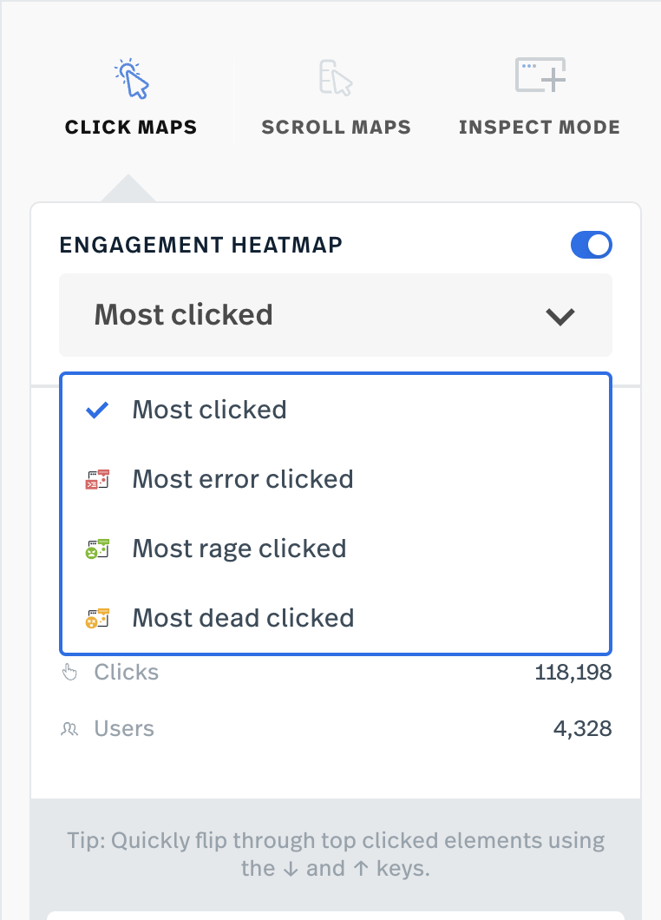Screen dimensions: 661x920
Task: Switch to the INSPECT MODE tab label
Action: coord(540,128)
